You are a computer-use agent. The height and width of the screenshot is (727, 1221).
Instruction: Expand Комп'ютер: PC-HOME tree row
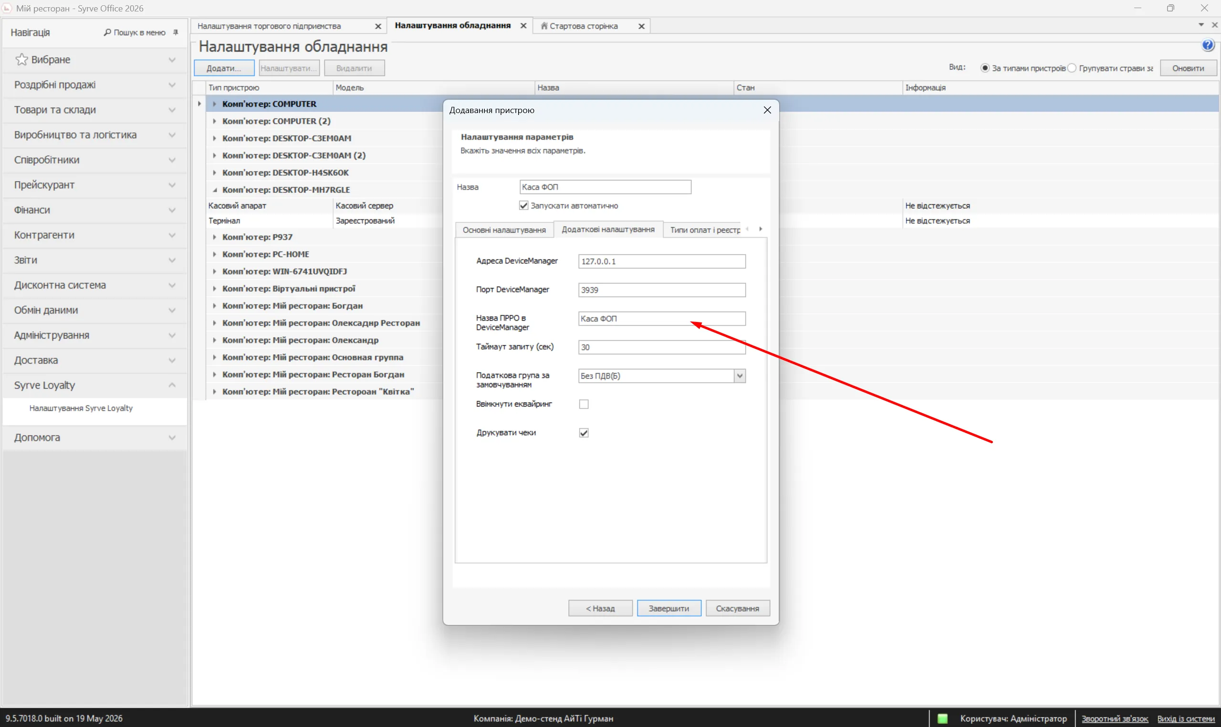tap(214, 254)
